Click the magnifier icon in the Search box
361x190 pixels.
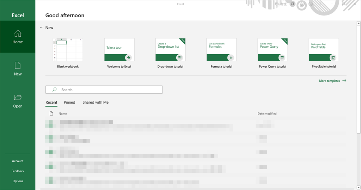(x=55, y=89)
